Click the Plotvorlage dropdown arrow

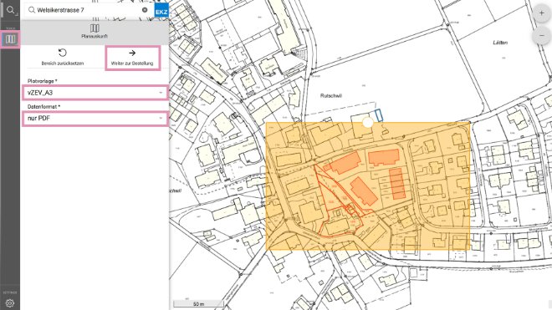161,93
